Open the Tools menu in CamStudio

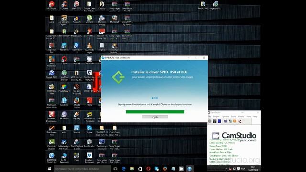[234, 117]
